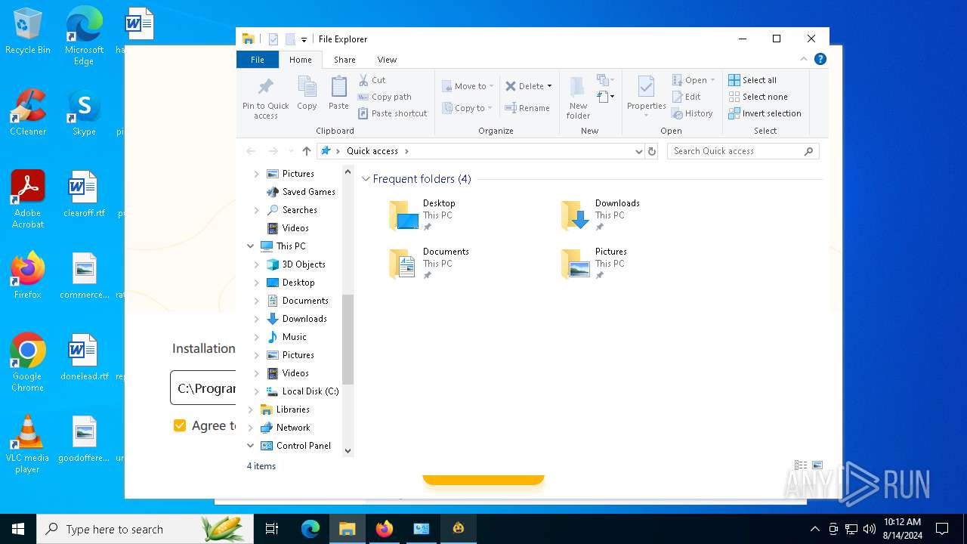Click Quick access in address bar
Image resolution: width=967 pixels, height=544 pixels.
(x=372, y=151)
